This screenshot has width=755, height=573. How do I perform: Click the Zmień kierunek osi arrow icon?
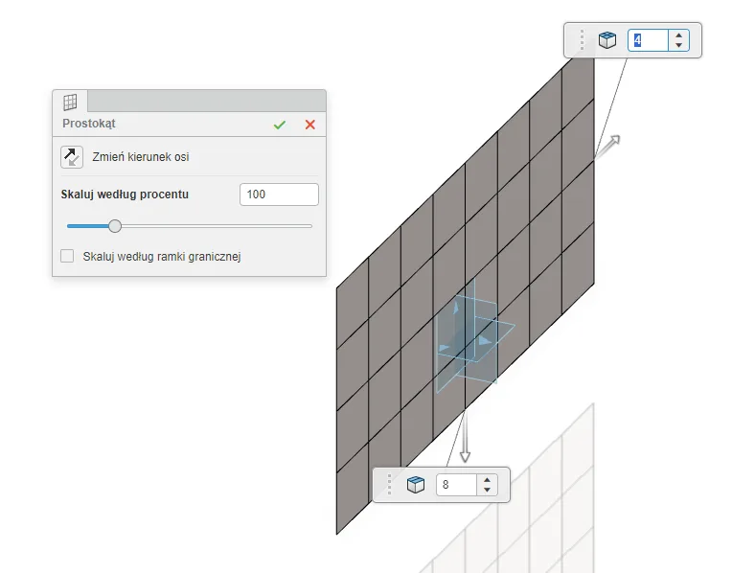(72, 157)
